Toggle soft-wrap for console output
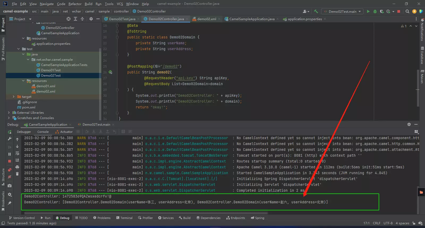Viewport: 425px width, 228px height. [17, 154]
